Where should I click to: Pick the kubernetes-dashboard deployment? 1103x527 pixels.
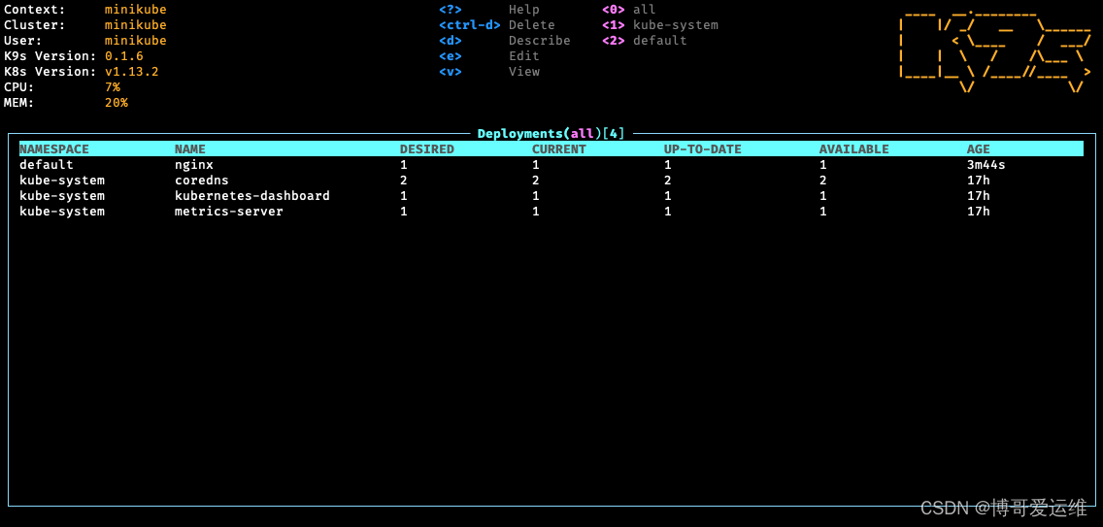tap(251, 196)
